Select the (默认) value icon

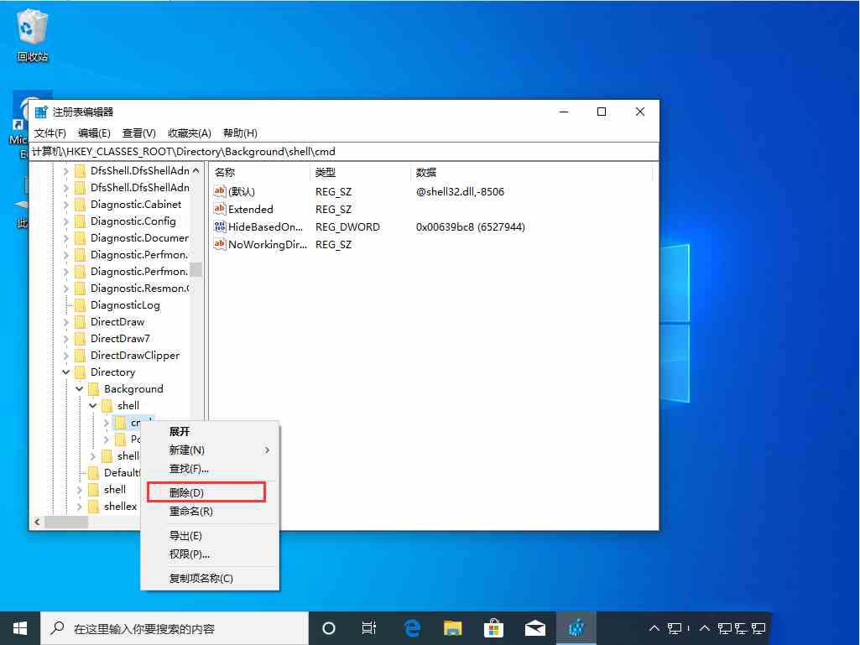pos(219,191)
